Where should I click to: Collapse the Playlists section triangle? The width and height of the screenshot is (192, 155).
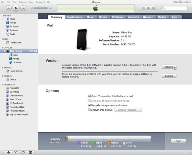point(2,84)
